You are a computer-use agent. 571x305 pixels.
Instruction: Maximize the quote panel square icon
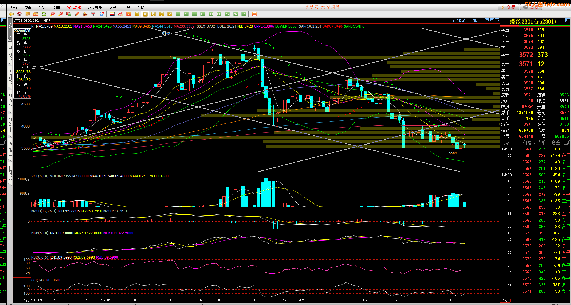tap(568, 21)
